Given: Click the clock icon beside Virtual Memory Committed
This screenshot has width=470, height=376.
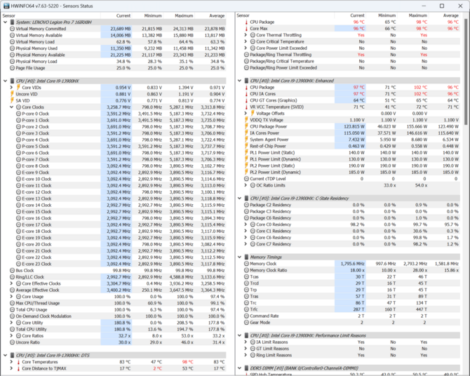Looking at the screenshot, I should [x=13, y=29].
